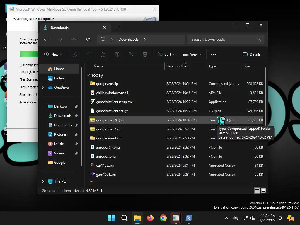Viewport: 300px width, 225px height.
Task: Open See more options menu
Action: pos(214,54)
